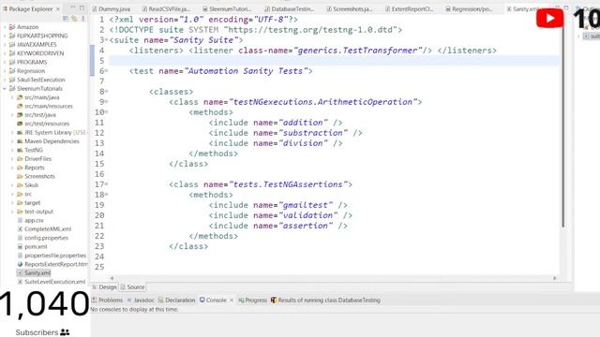Open the Progress tab
The image size is (600, 337).
coord(252,300)
